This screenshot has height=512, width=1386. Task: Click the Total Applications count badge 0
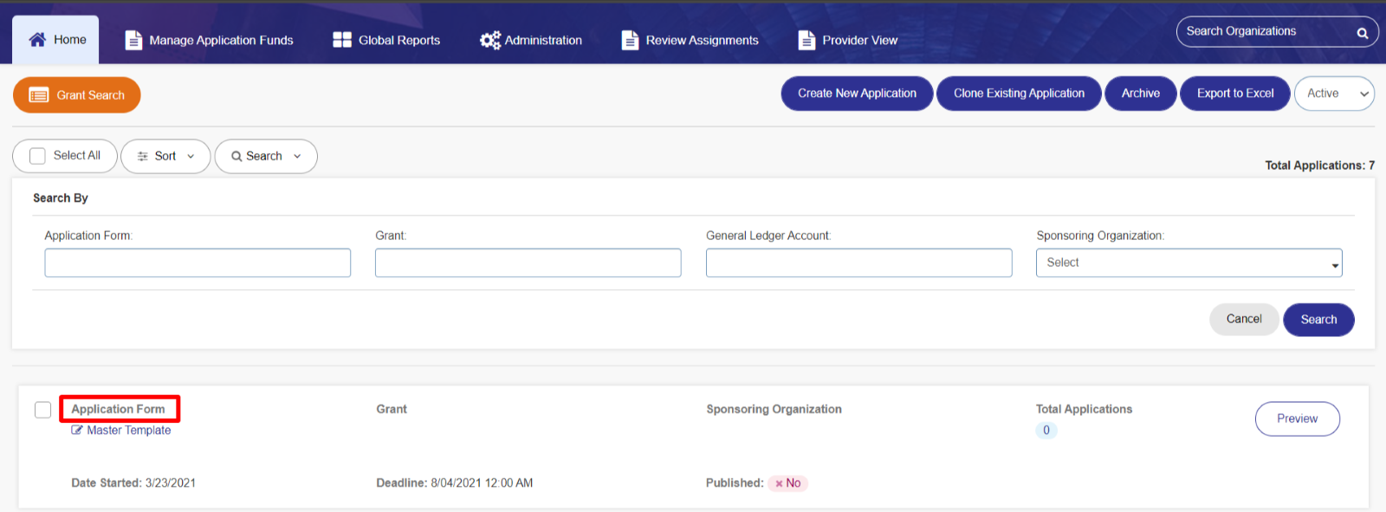1046,431
